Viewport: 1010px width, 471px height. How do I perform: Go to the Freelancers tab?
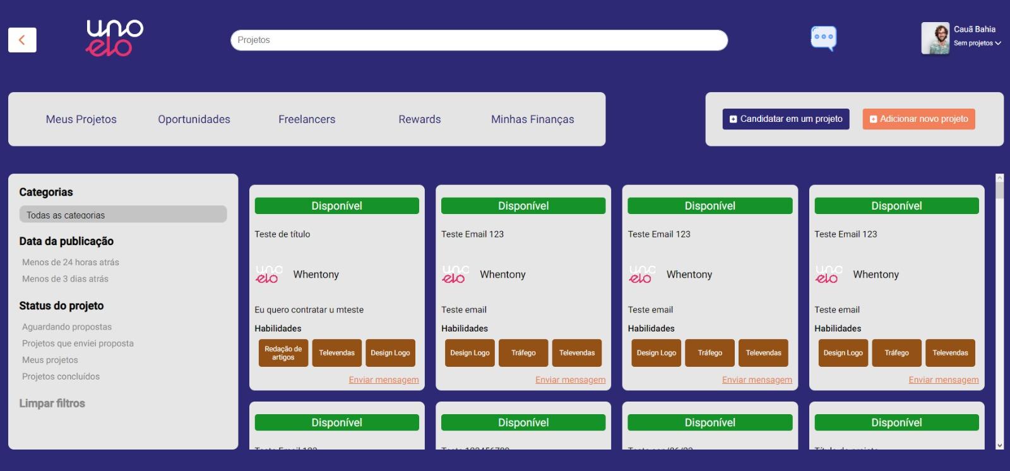[307, 119]
